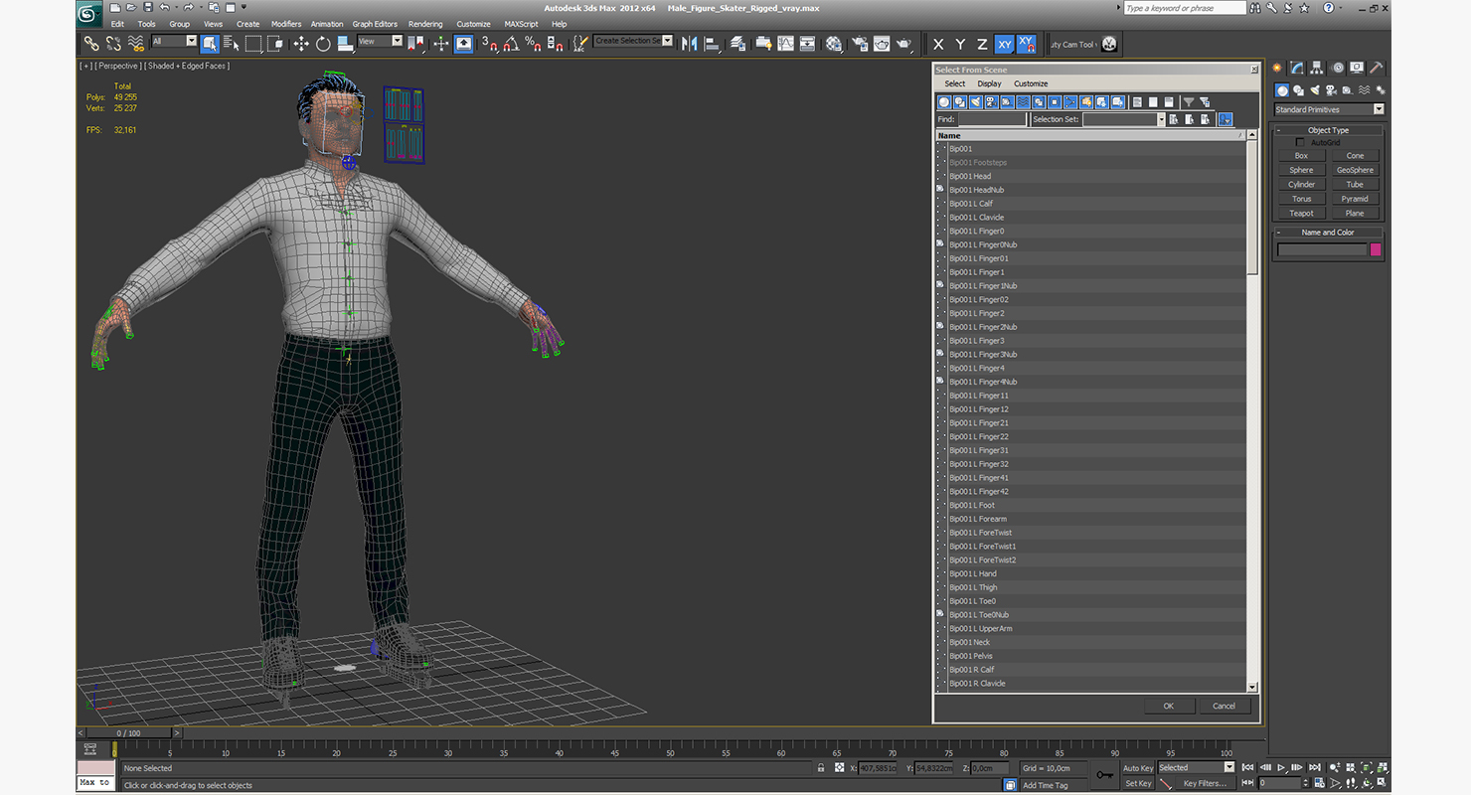The width and height of the screenshot is (1471, 795).
Task: Open Display menu in Select From Scene
Action: pos(989,83)
